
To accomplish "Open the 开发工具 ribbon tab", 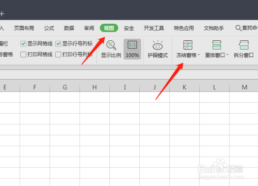I will 154,28.
